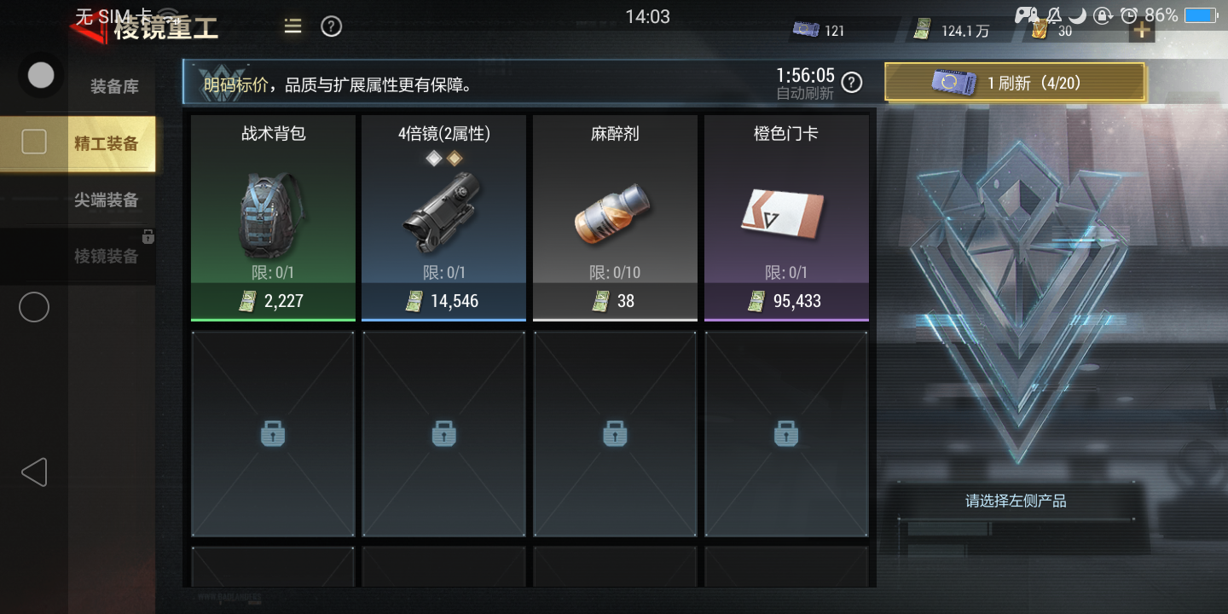Select the 橙色门卡 keycard priced 95,433
Image resolution: width=1228 pixels, height=614 pixels.
tap(786, 218)
